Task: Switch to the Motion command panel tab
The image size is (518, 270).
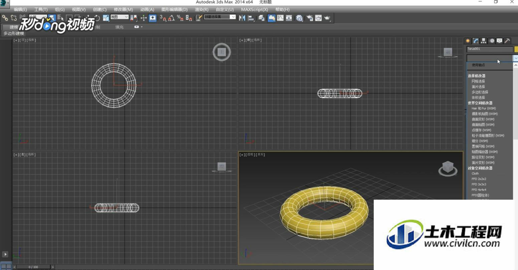Action: [492, 41]
